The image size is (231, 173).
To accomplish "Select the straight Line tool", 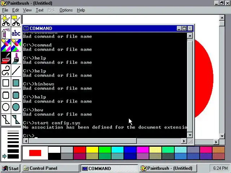I will 16,70.
